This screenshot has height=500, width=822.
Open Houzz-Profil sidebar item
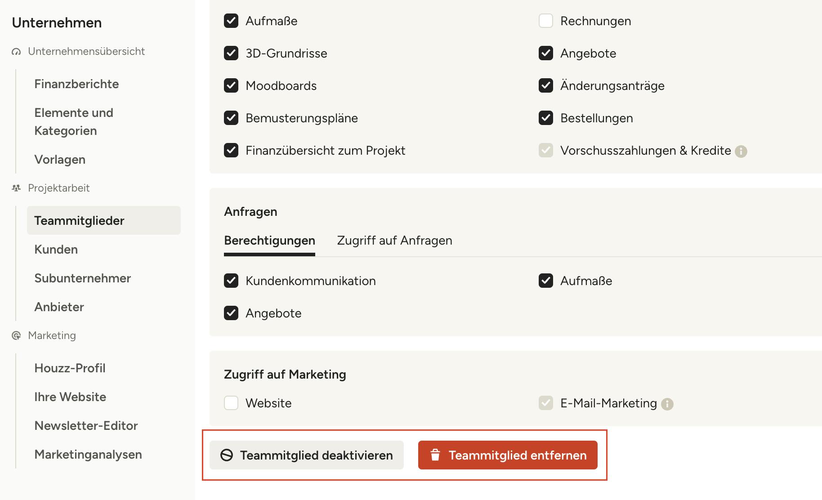(x=70, y=368)
